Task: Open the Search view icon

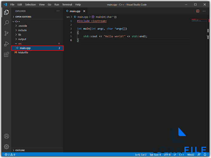Action: 6,23
